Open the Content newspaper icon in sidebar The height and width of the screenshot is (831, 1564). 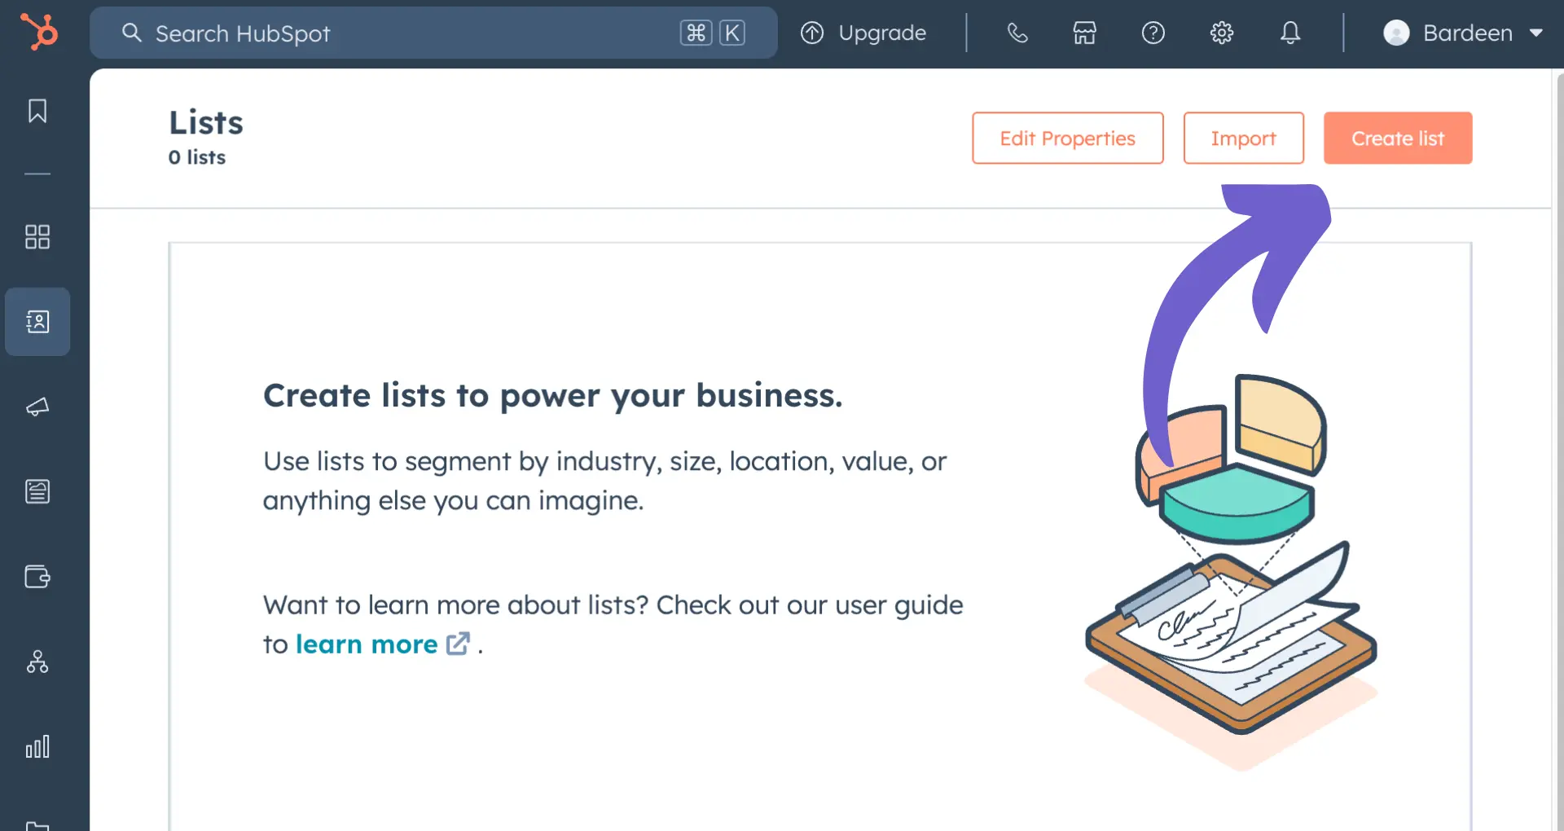point(37,491)
